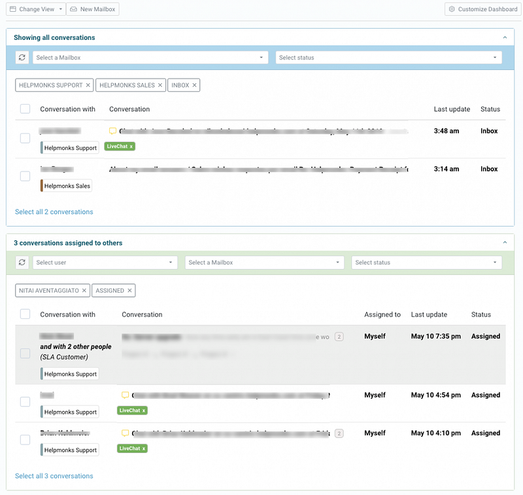Refresh conversations assigned to others
Image resolution: width=523 pixels, height=495 pixels.
[22, 263]
